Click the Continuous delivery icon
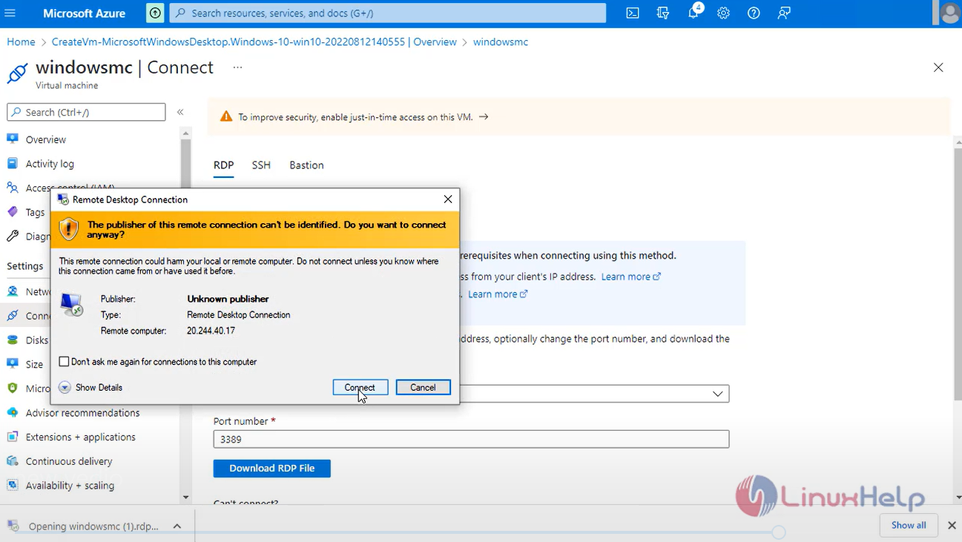This screenshot has height=542, width=962. pyautogui.click(x=13, y=460)
